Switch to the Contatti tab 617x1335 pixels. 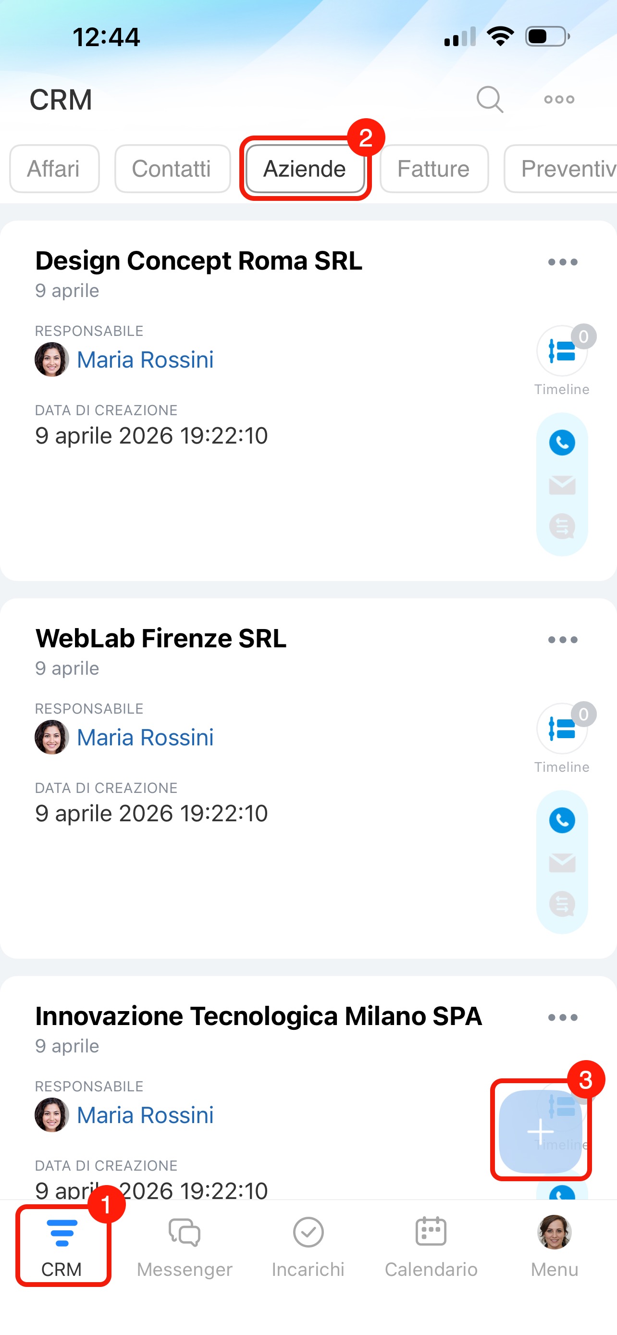[172, 169]
